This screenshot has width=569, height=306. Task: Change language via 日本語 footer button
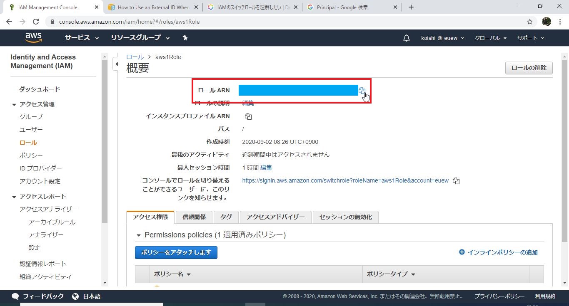tap(92, 296)
